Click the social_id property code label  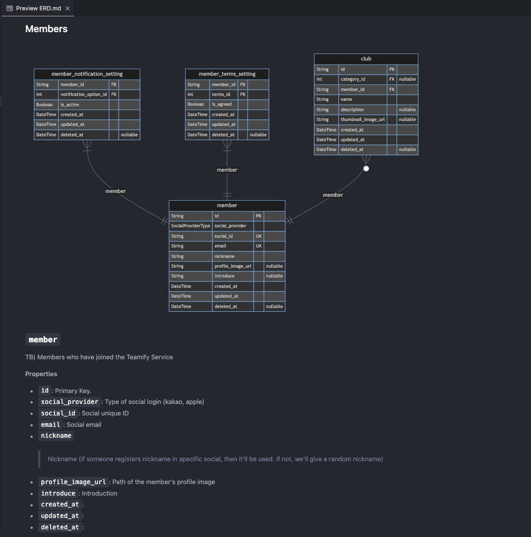coord(58,413)
